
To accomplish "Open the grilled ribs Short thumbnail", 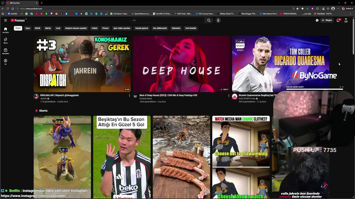I will coord(181,157).
